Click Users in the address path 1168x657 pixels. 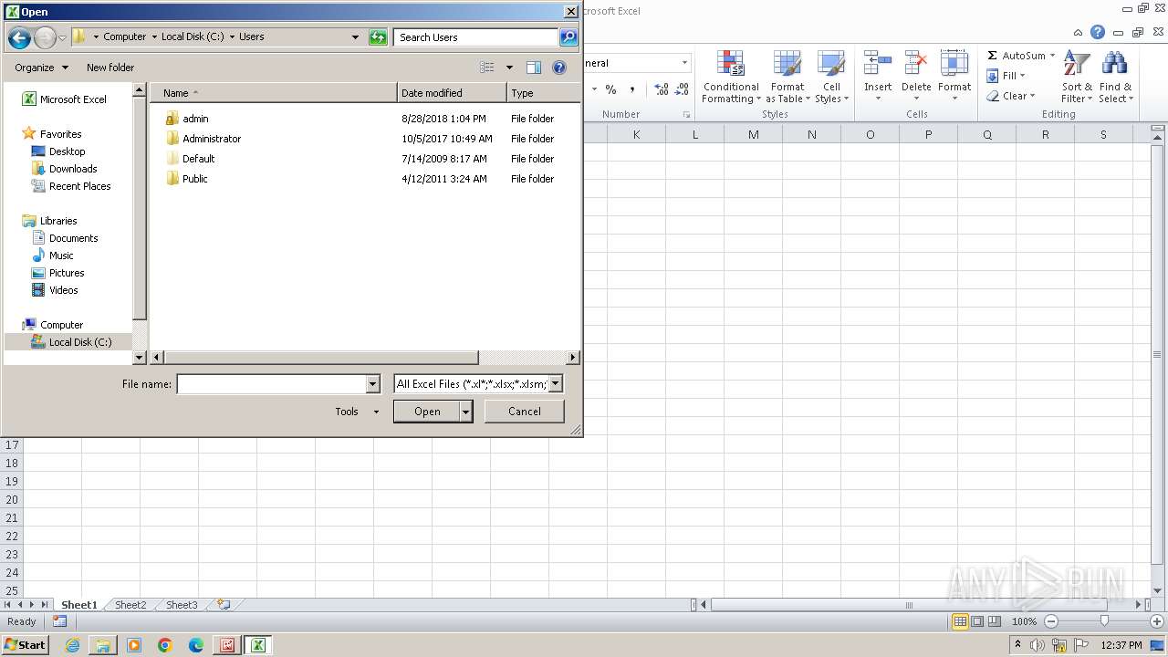pos(252,37)
